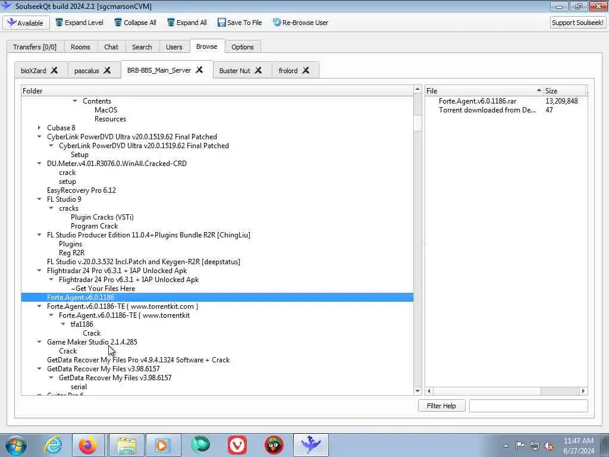Open the Windows Start menu
This screenshot has width=609, height=457.
coord(16,445)
